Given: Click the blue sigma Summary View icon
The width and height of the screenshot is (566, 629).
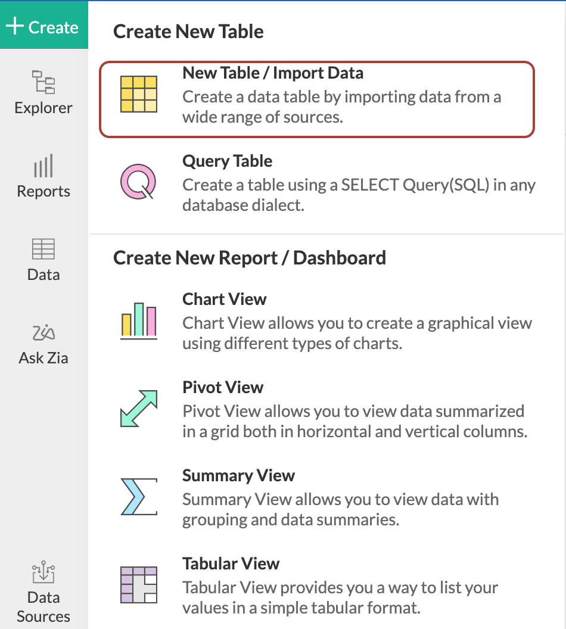Looking at the screenshot, I should coord(139,496).
